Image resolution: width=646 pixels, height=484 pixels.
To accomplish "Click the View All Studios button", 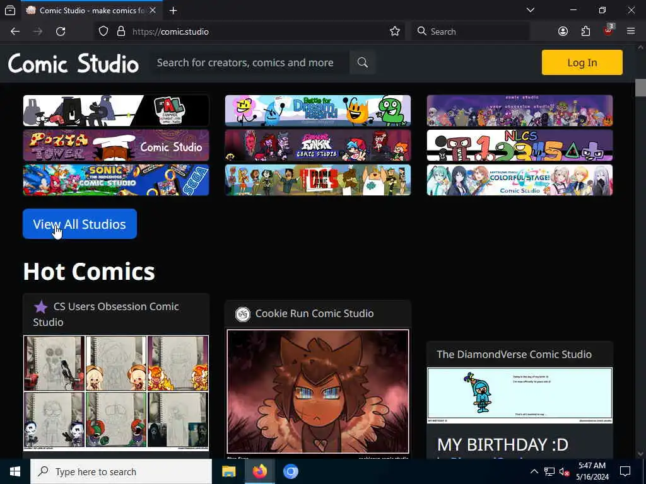I will coord(79,224).
